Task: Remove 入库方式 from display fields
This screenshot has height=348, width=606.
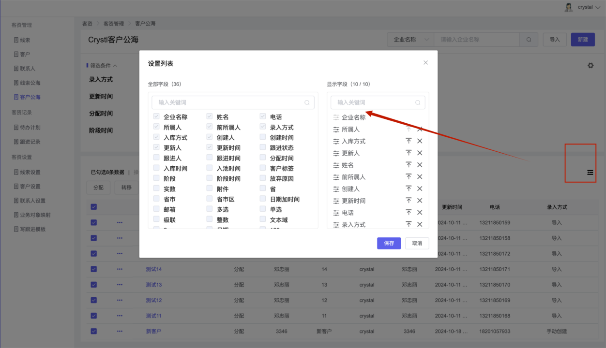Action: (x=420, y=141)
